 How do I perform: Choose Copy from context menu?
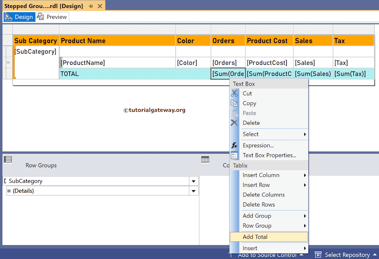[269, 103]
